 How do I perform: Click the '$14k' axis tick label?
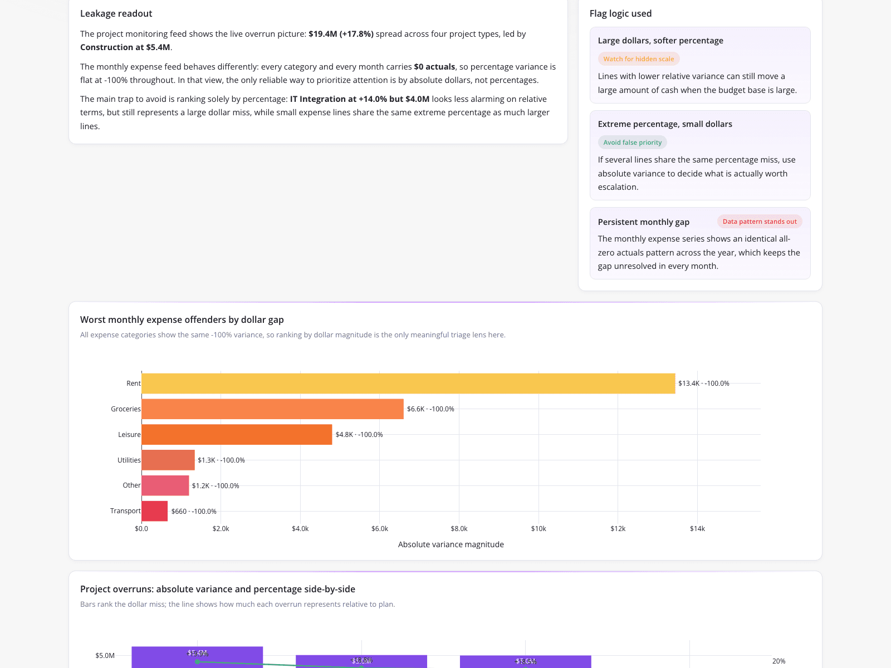[x=697, y=529]
